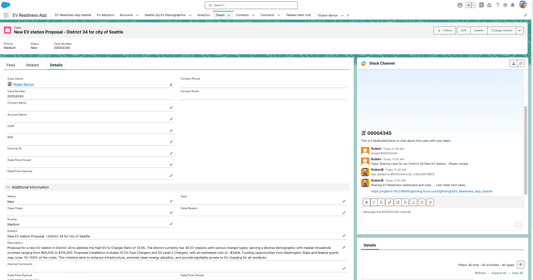Screen dimensions: 533x280
Task: Click the Change Owner icon beside Ruben Barron
Action: click(x=171, y=84)
